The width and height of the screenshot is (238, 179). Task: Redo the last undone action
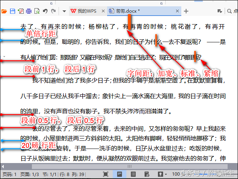pos(53,11)
